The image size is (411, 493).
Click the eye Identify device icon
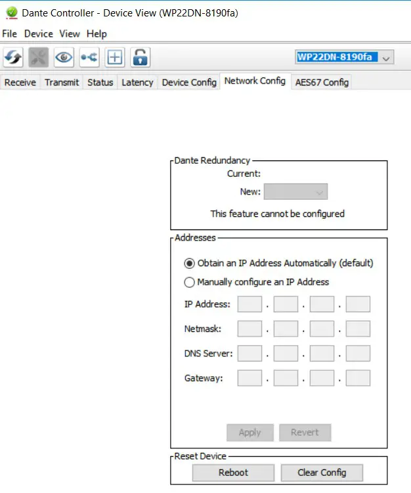point(64,57)
